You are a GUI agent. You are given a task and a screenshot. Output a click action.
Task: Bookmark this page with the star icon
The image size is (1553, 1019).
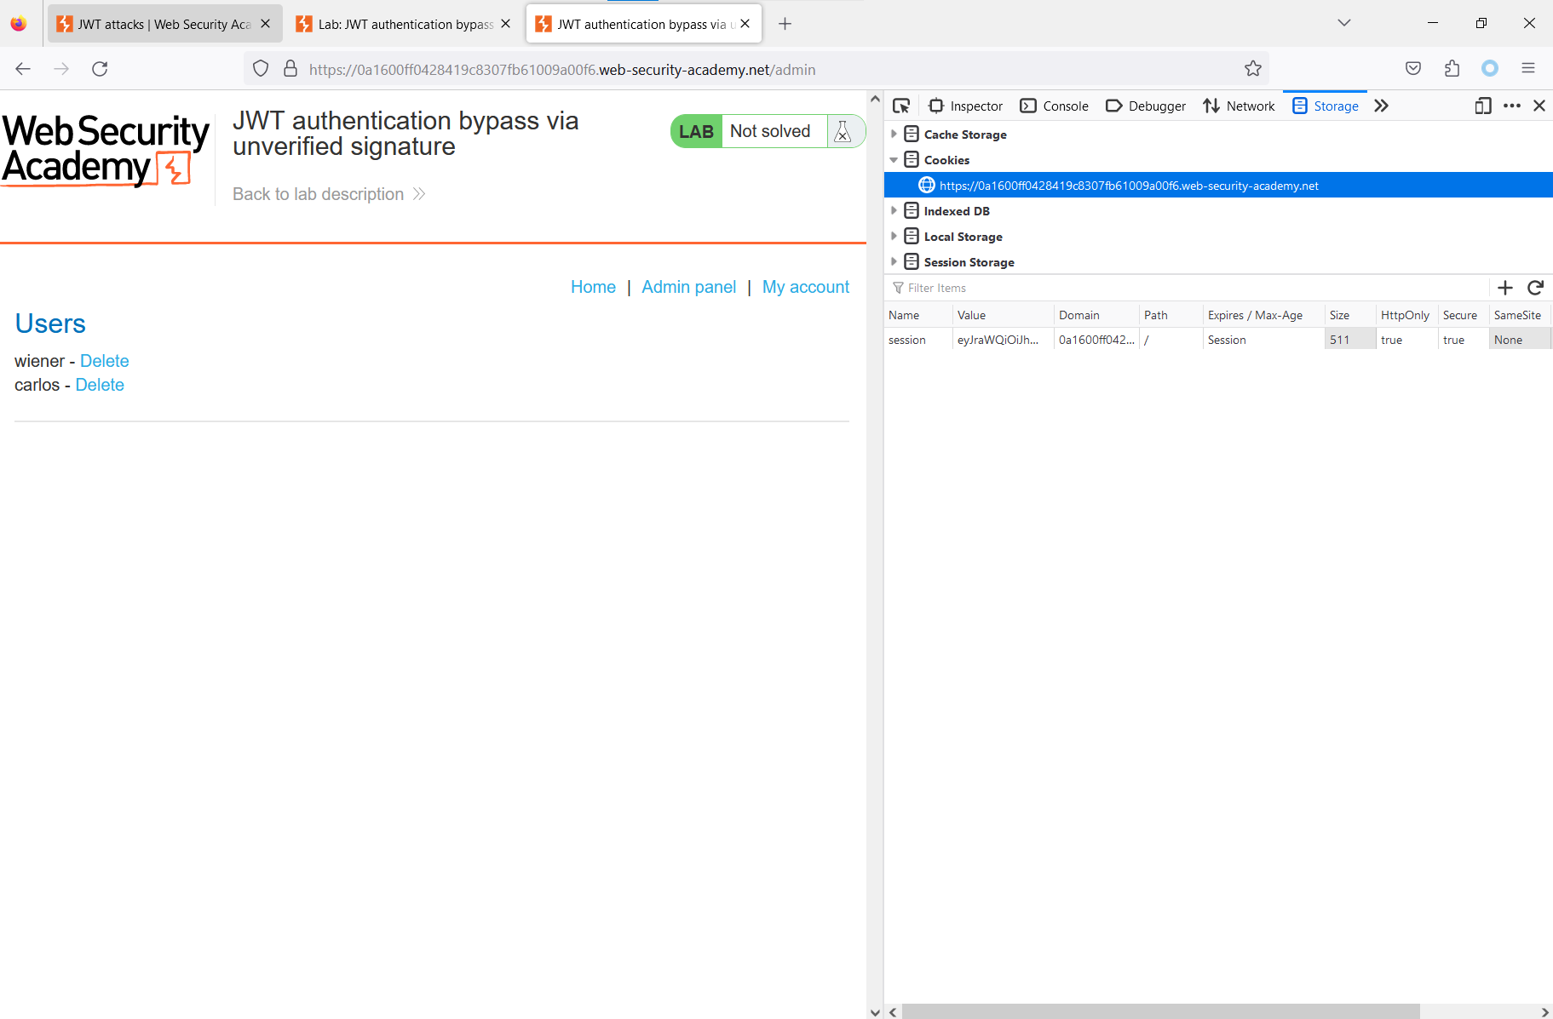click(x=1252, y=69)
